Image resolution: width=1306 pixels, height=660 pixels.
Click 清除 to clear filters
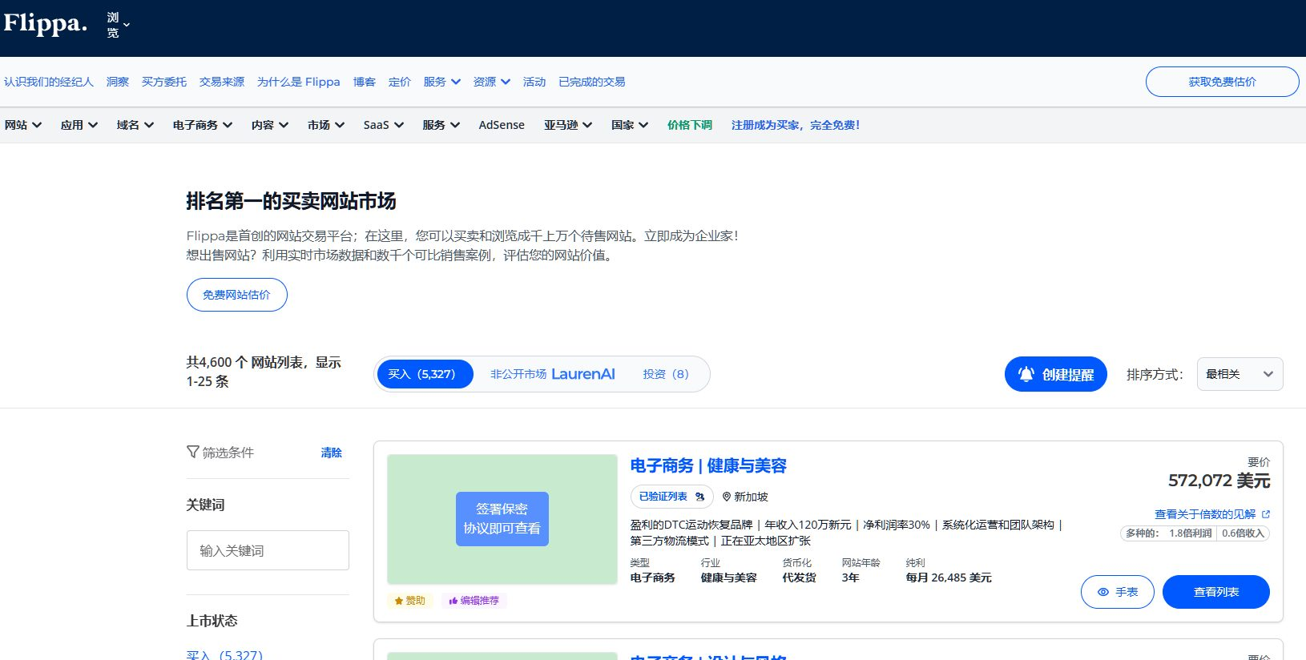tap(332, 453)
